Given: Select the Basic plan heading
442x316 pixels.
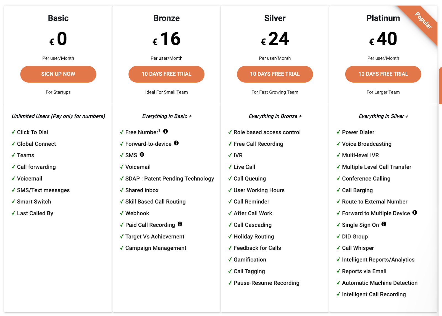Looking at the screenshot, I should coord(58,18).
